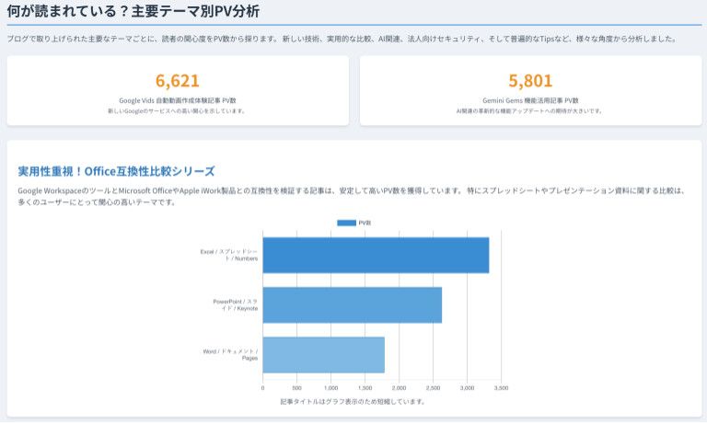Click the Excel / Numbers chart bar
The width and height of the screenshot is (707, 424).
tap(376, 255)
